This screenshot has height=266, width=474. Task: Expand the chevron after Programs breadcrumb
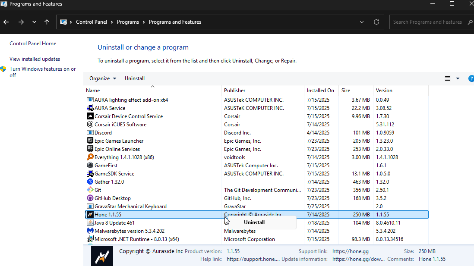coord(144,22)
